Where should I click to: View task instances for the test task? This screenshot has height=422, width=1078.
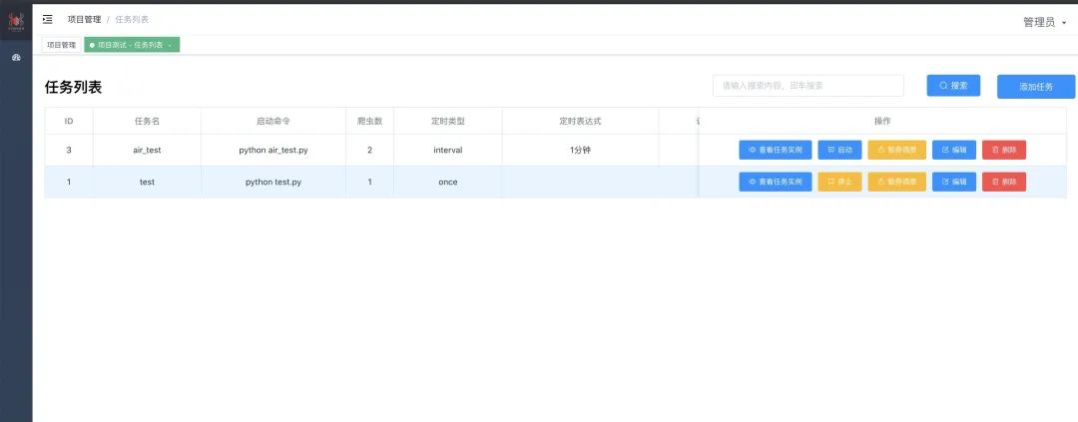(775, 182)
